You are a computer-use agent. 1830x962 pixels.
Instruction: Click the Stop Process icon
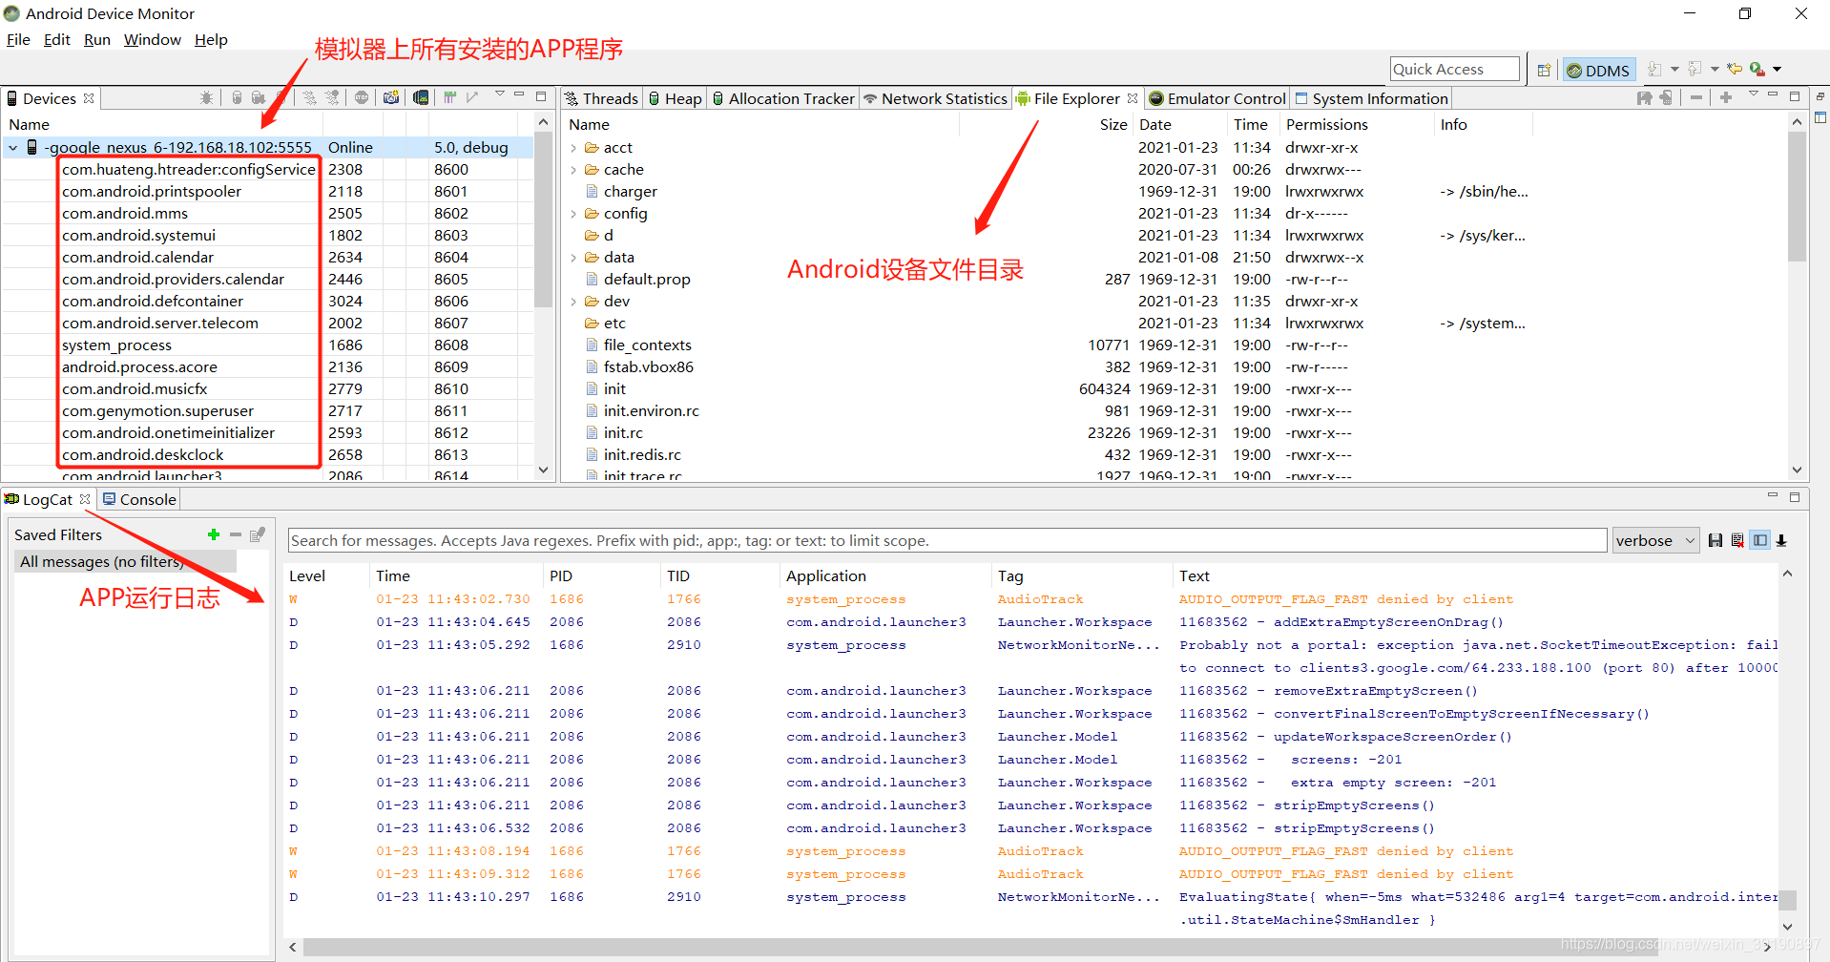[x=362, y=97]
